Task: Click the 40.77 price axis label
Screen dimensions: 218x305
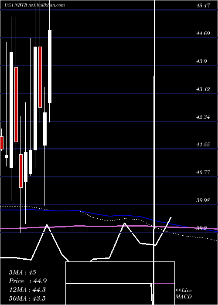Action: 203,173
